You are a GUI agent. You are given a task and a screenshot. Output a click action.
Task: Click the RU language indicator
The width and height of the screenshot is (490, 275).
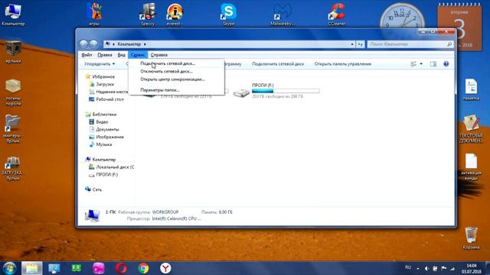tap(408, 267)
